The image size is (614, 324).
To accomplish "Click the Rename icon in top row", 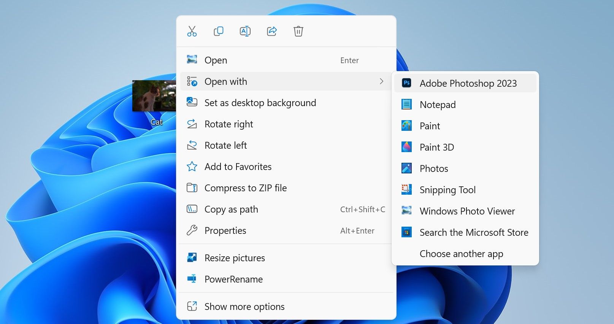I will pyautogui.click(x=245, y=31).
